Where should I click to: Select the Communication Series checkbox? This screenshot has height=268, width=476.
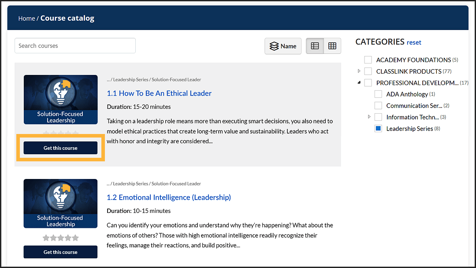point(378,105)
